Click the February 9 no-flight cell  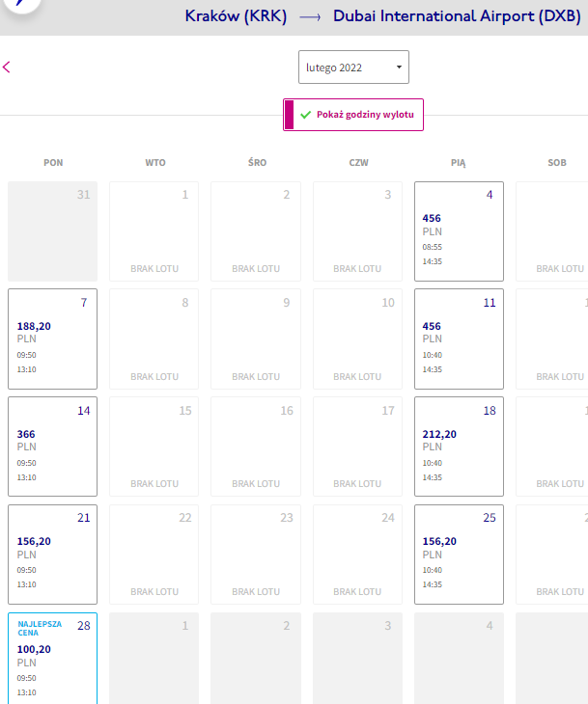click(x=256, y=338)
